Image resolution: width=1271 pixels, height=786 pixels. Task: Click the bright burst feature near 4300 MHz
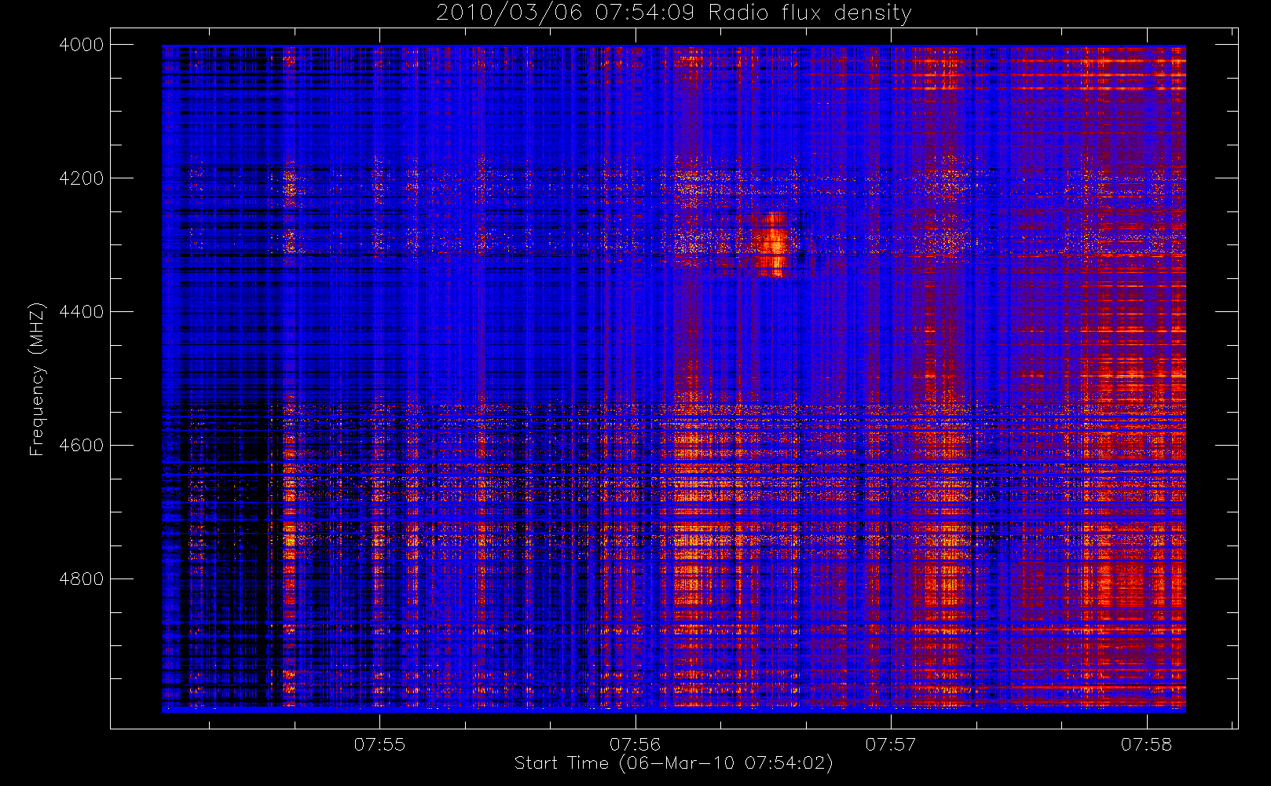point(773,244)
